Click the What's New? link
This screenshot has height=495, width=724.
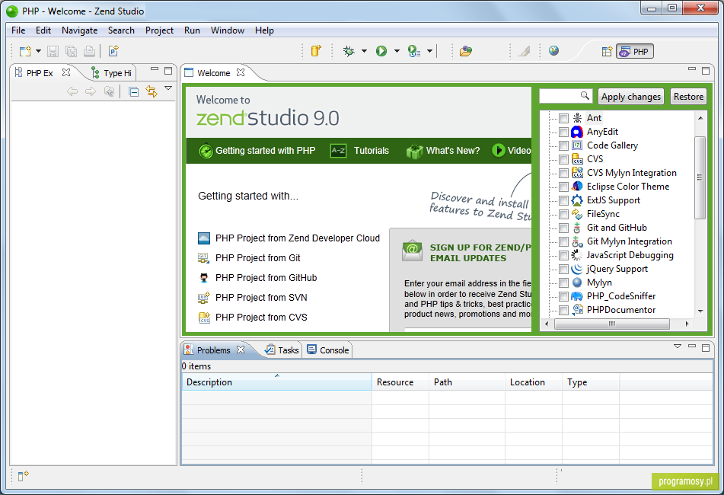pyautogui.click(x=452, y=151)
